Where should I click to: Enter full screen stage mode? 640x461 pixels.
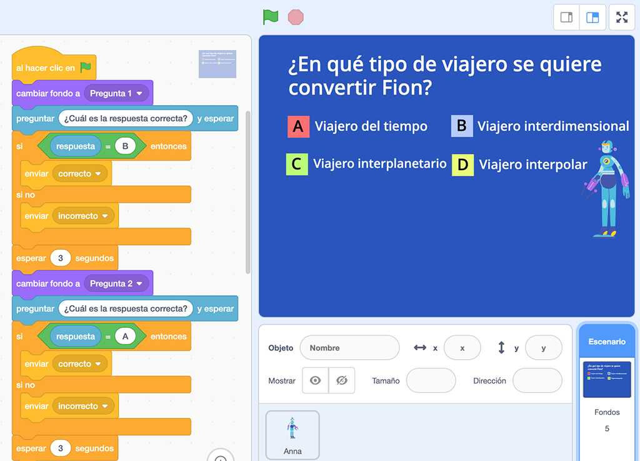tap(622, 18)
